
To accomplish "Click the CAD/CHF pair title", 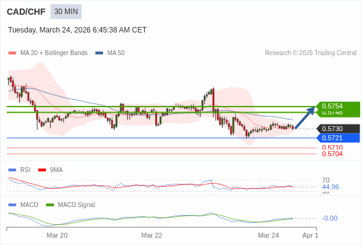I will tap(26, 12).
